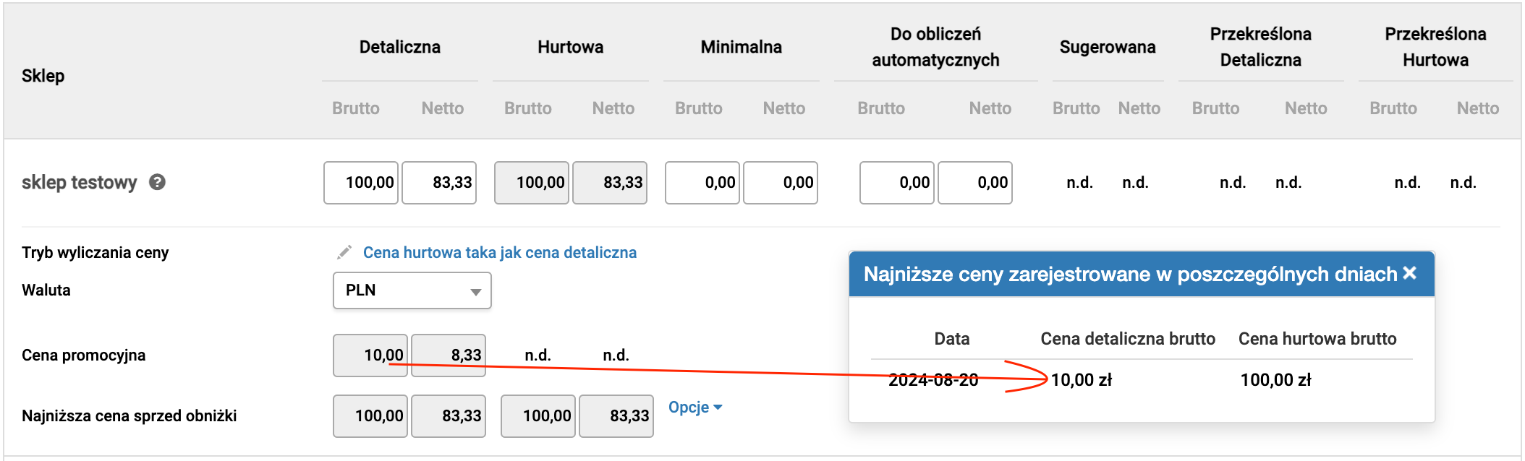
Task: Select lowest pre-discount wholesale netto field
Action: [x=616, y=416]
